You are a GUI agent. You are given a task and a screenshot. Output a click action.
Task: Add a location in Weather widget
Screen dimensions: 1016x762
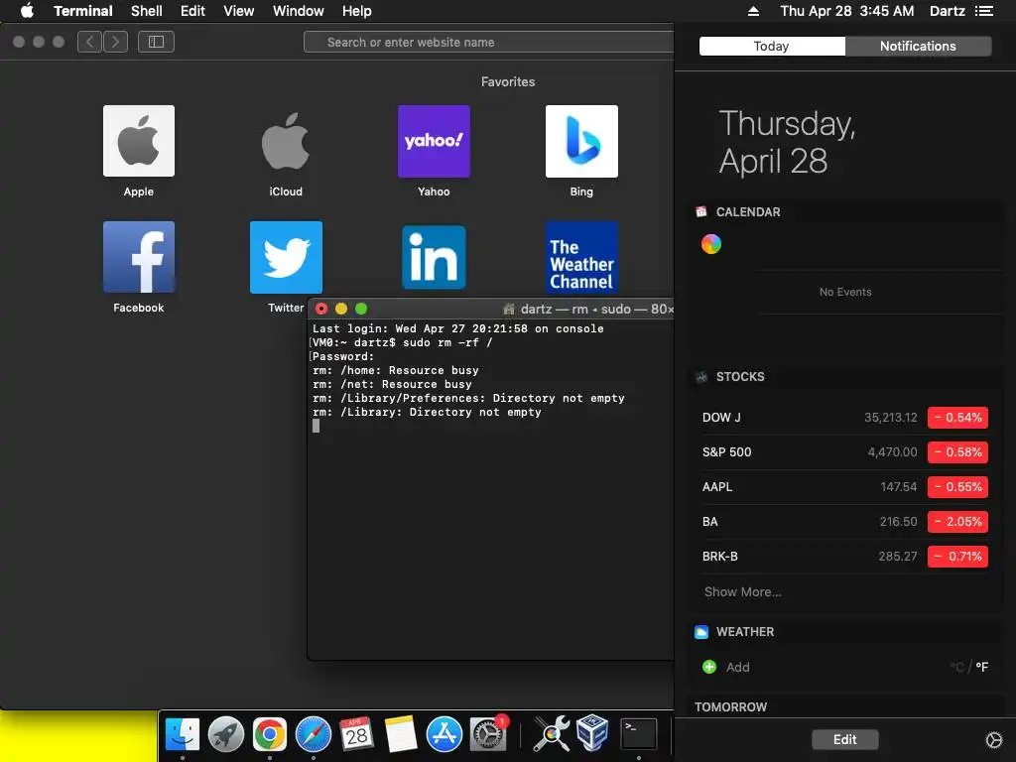pos(725,667)
